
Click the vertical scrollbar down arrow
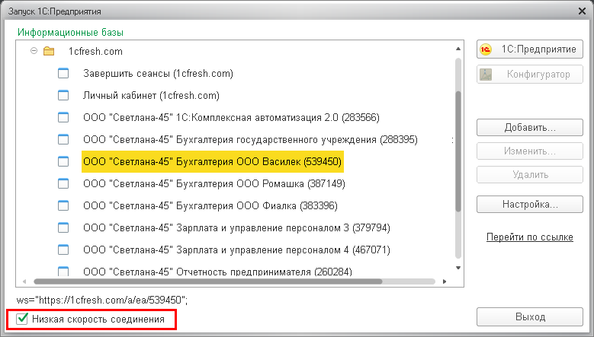tap(458, 268)
